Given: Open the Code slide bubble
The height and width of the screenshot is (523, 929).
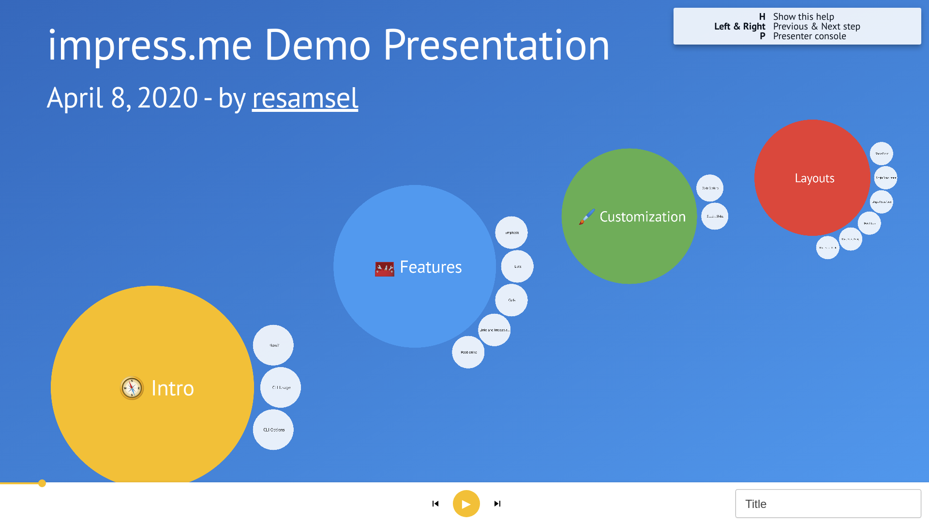Looking at the screenshot, I should click(511, 300).
